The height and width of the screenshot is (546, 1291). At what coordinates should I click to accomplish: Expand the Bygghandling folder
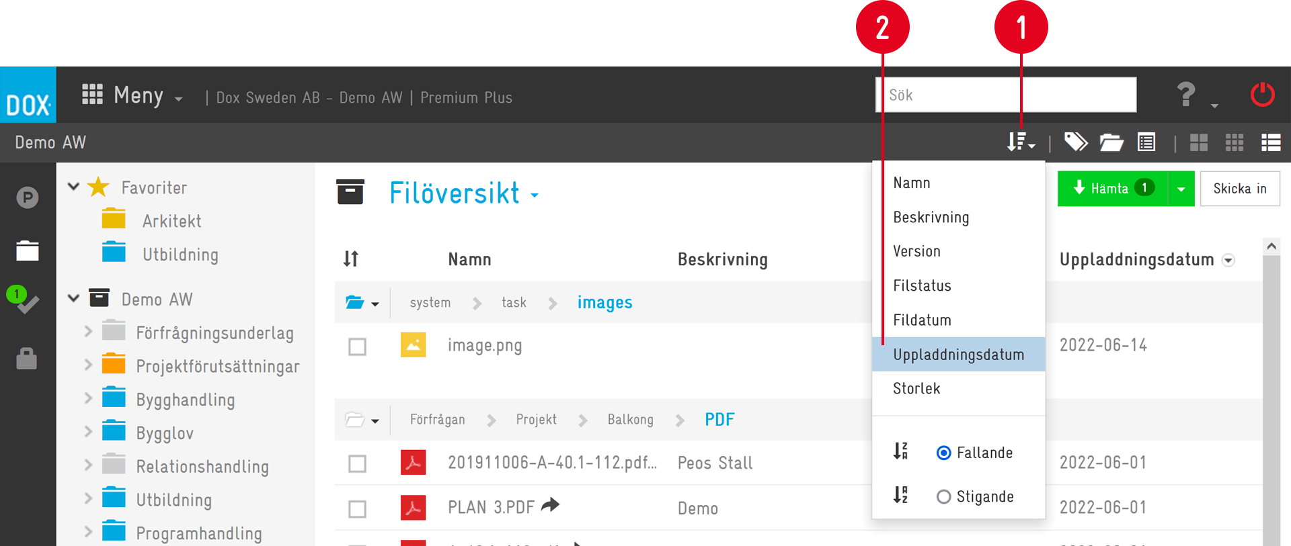click(x=88, y=398)
